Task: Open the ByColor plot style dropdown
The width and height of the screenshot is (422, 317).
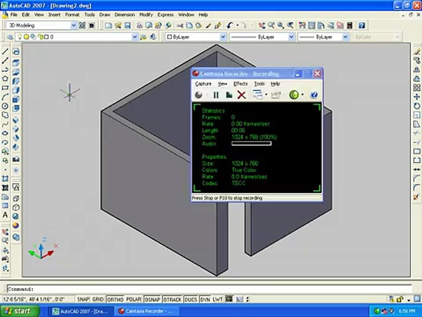Action: (x=397, y=37)
